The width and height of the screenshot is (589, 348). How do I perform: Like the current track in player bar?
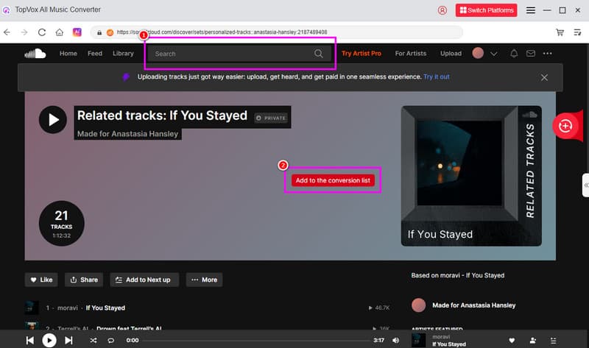click(512, 340)
